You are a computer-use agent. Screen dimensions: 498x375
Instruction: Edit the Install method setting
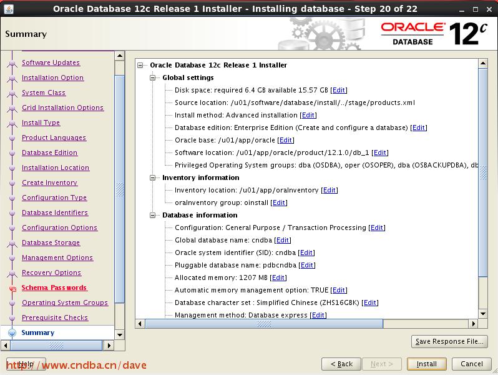tap(308, 115)
